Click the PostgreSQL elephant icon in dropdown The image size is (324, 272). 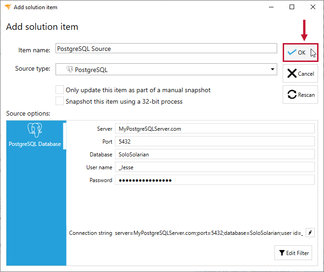(70, 69)
